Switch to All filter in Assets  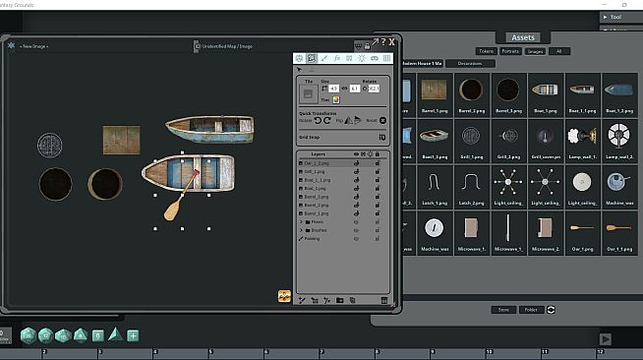[558, 51]
